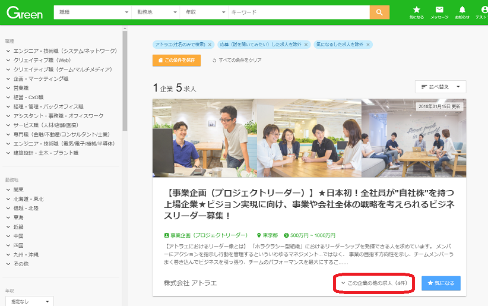488x306 pixels.
Task: Expand 建築設計・土木・プラント職 category
Action: click(x=42, y=153)
